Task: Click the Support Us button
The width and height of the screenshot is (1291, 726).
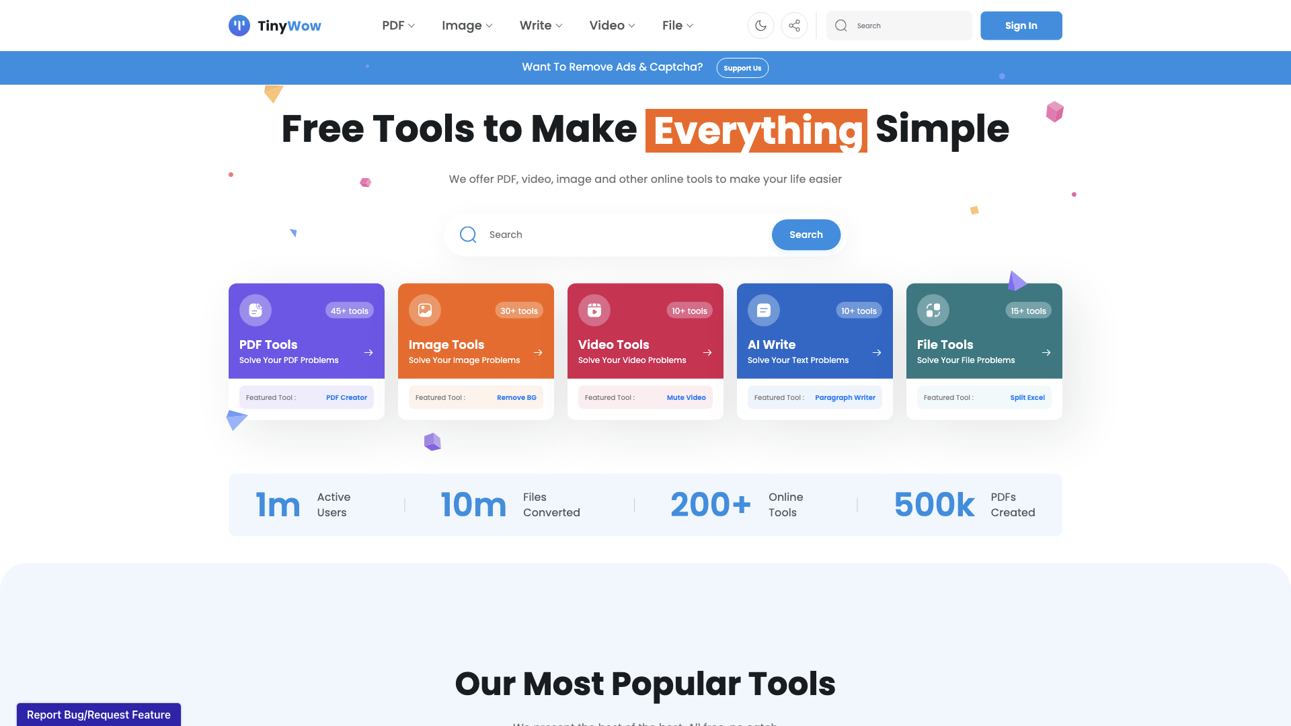Action: [x=742, y=67]
